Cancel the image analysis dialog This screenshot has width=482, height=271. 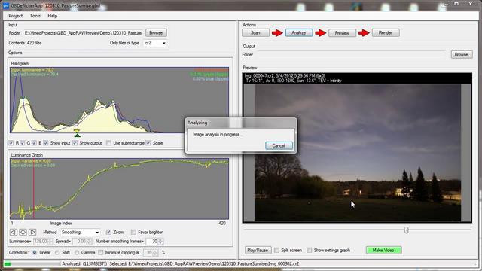pyautogui.click(x=279, y=145)
